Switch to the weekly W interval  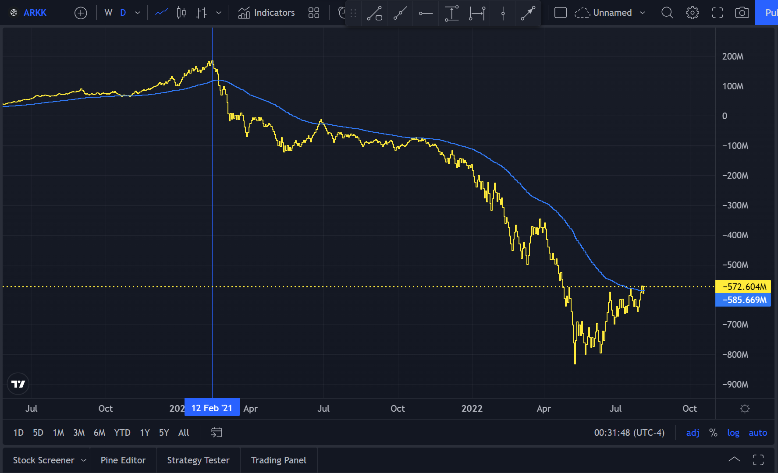click(x=108, y=13)
